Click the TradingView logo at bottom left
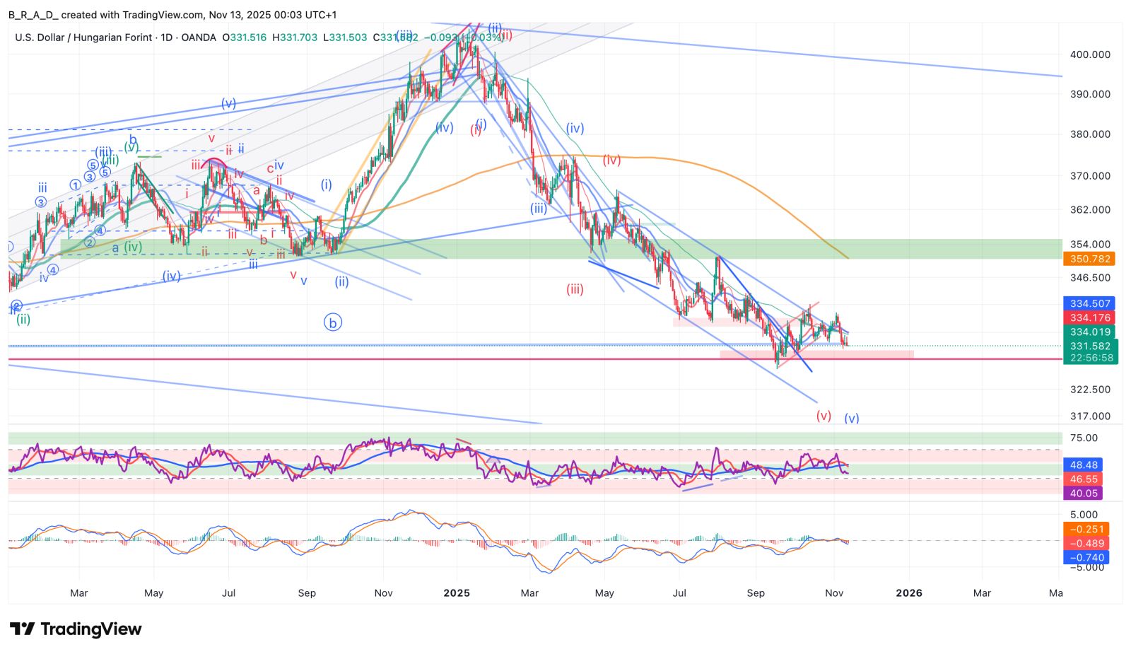 pyautogui.click(x=76, y=629)
